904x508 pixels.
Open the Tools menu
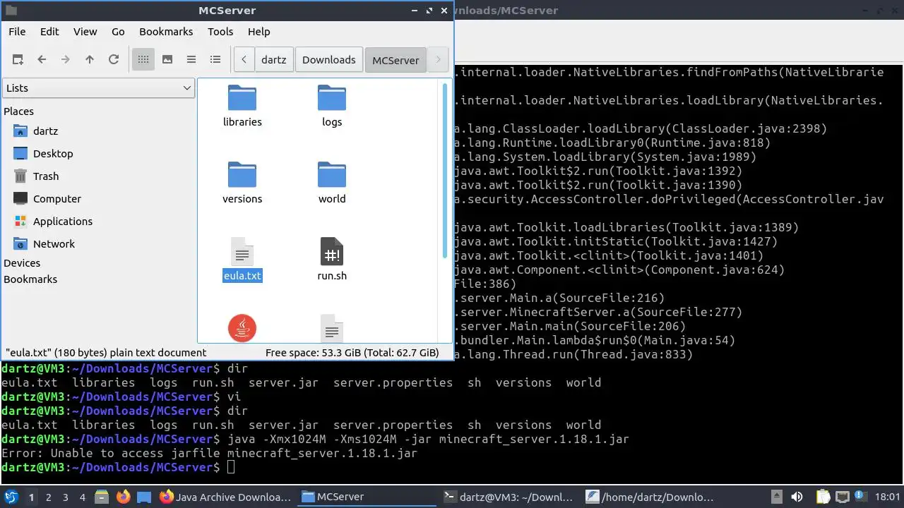point(220,32)
